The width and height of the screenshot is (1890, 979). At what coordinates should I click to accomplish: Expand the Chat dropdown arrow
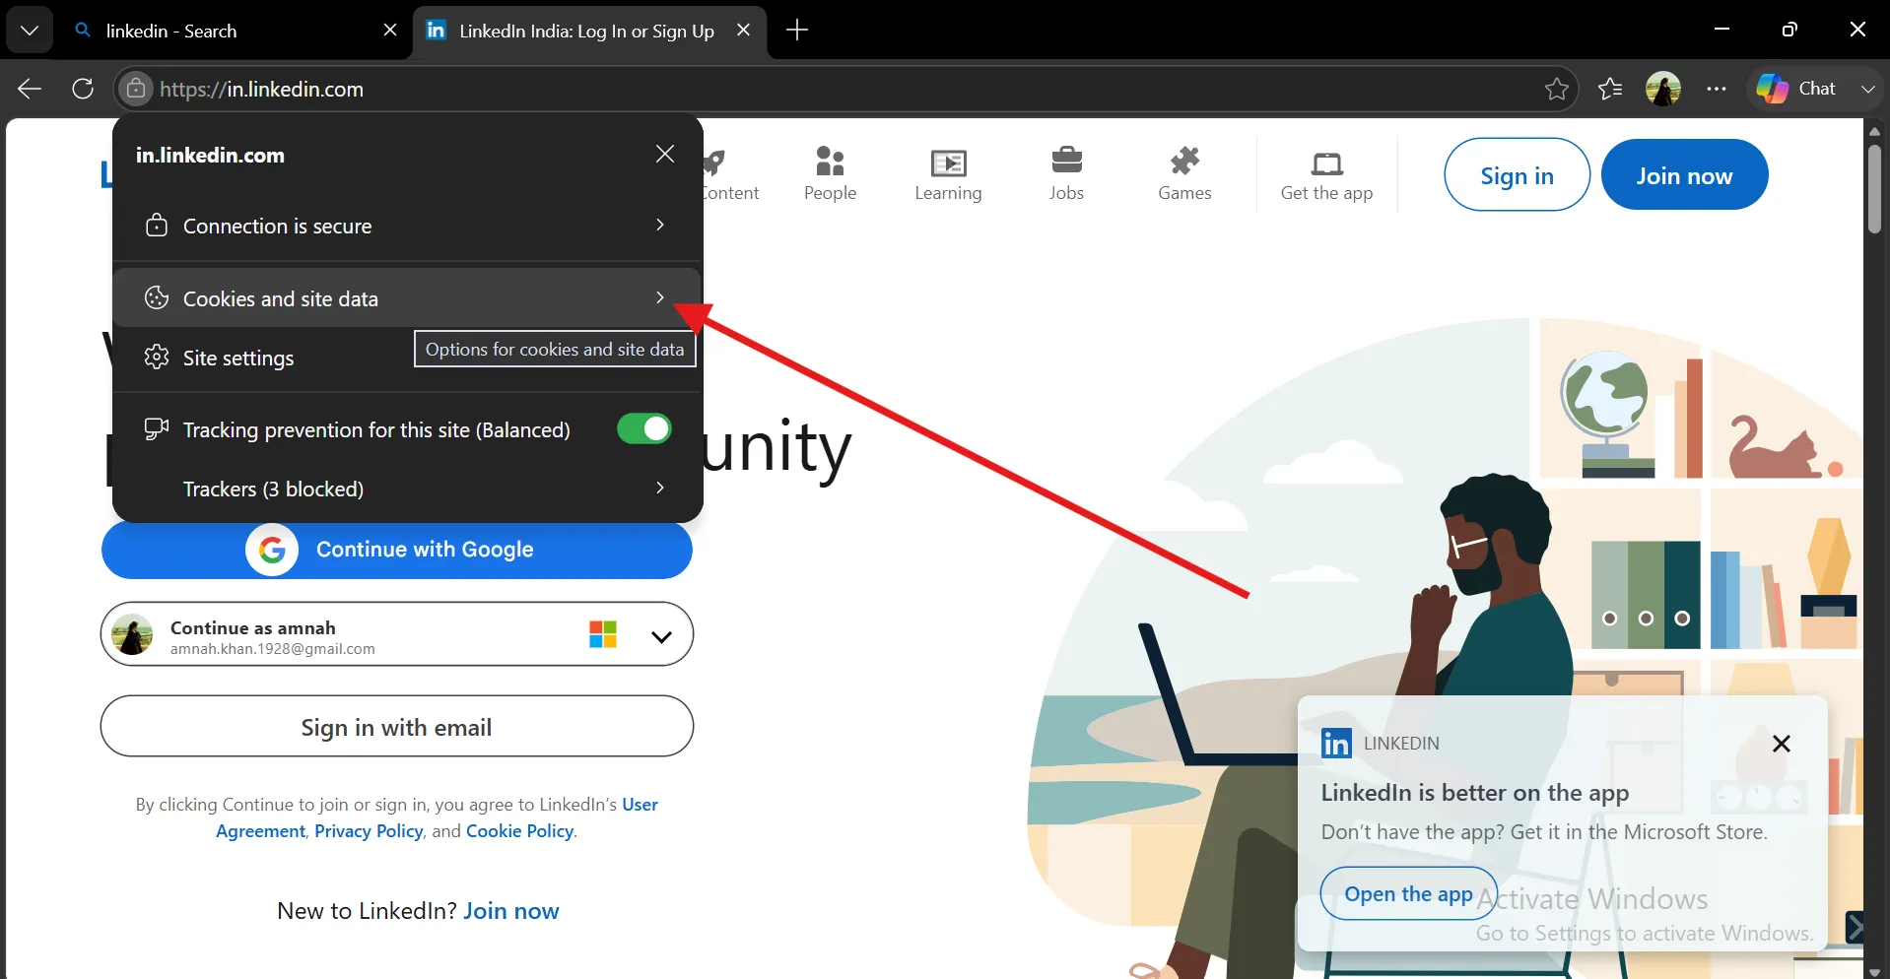[x=1867, y=89]
